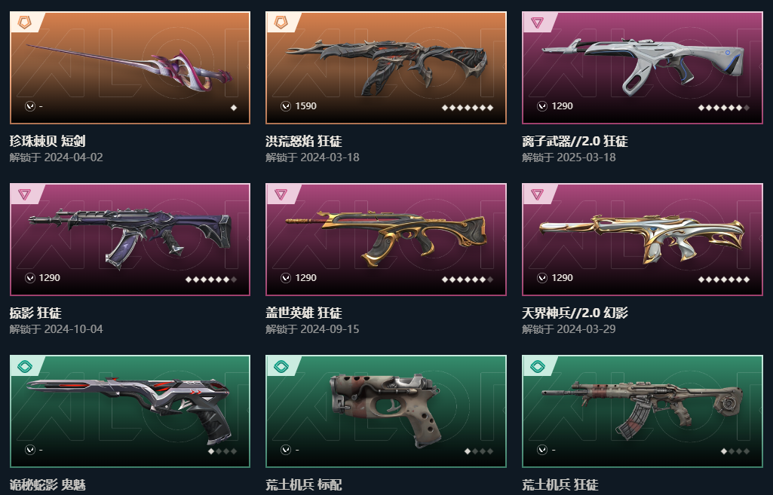Click the pink triangle tier badge on 离子武器//2.0 狂徒

pos(537,22)
